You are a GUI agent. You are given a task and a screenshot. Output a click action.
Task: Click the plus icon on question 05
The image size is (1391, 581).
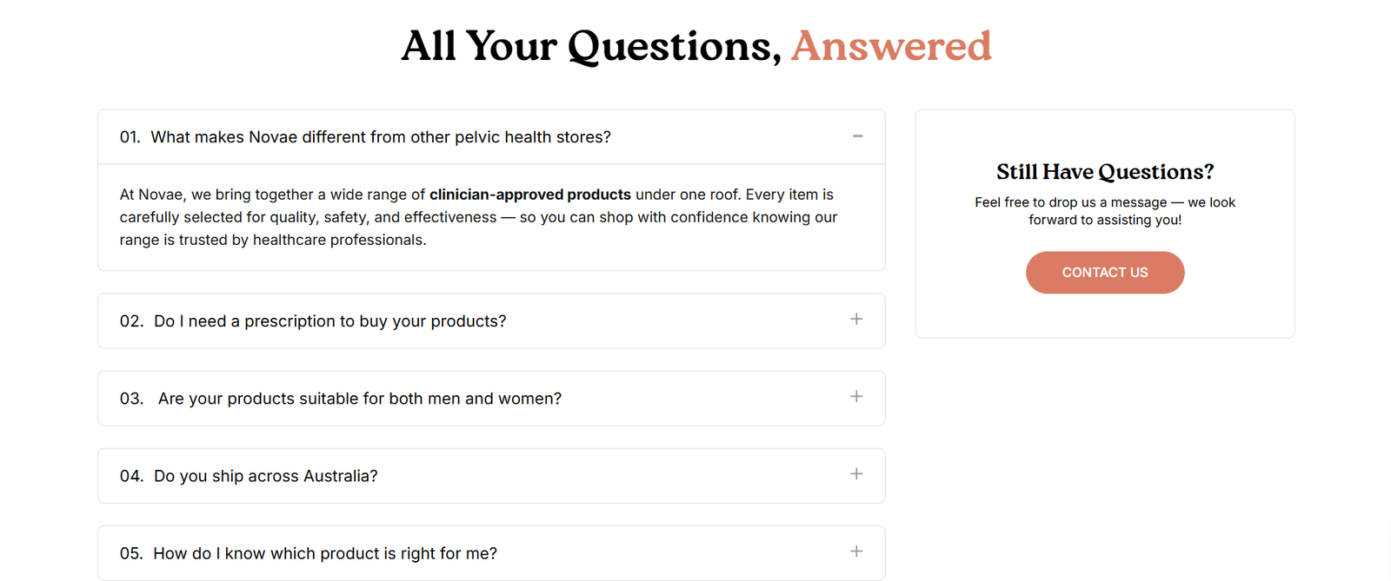tap(856, 551)
